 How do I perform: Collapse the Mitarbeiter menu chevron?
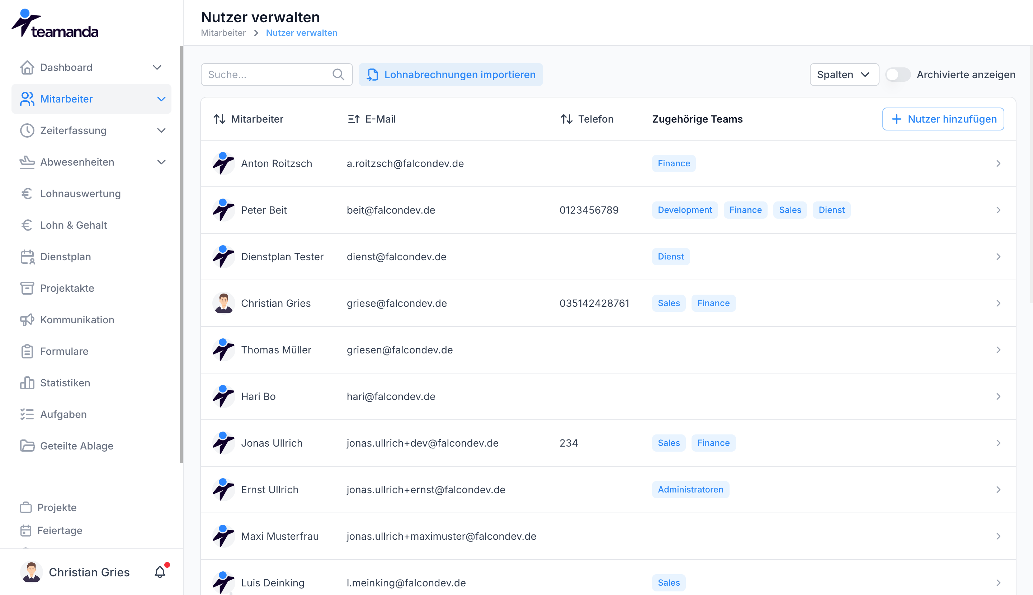click(161, 99)
